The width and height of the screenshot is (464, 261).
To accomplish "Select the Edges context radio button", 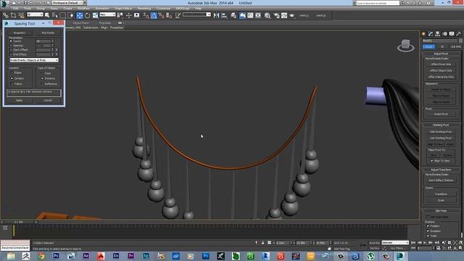I will pyautogui.click(x=12, y=72).
